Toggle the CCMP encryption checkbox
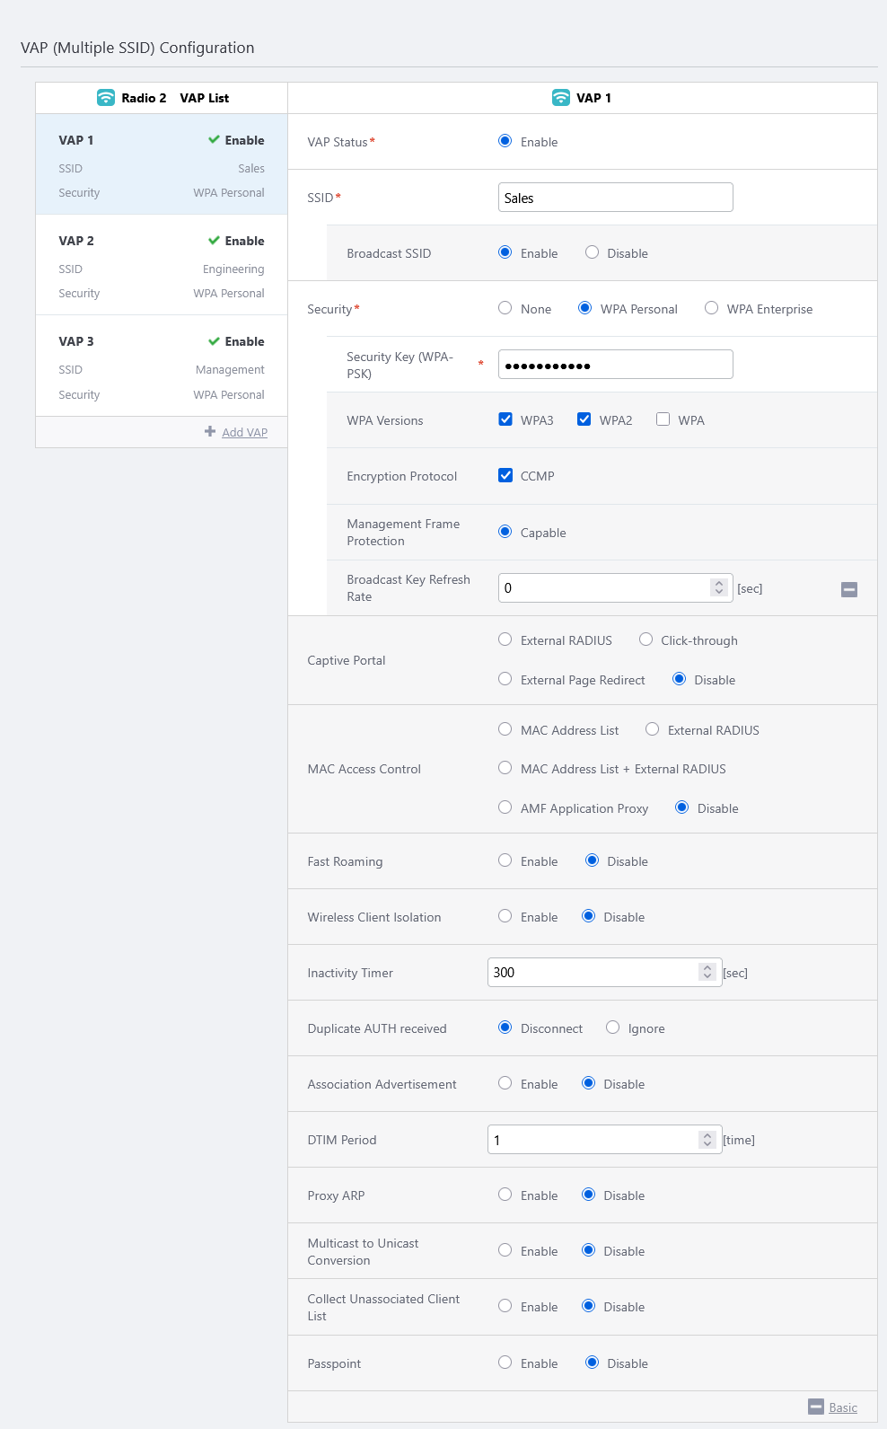This screenshot has width=887, height=1429. coord(505,475)
